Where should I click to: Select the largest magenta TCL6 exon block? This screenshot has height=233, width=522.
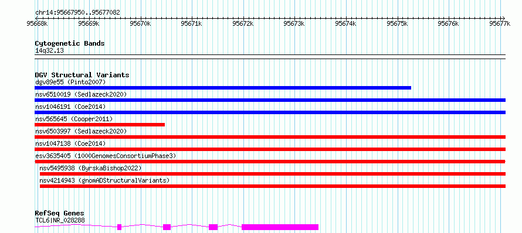point(280,227)
